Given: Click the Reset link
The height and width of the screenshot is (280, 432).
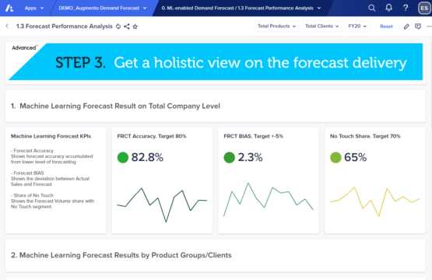Looking at the screenshot, I should 386,26.
